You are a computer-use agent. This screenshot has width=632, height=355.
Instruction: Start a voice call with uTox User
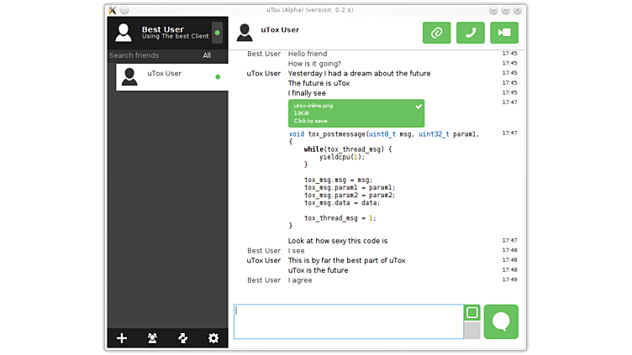coord(470,33)
